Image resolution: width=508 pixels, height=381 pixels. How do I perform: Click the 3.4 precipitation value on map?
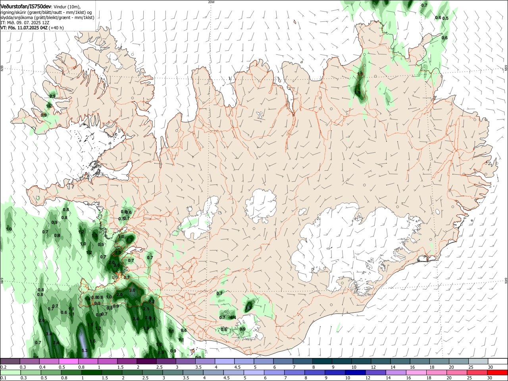(x=49, y=334)
